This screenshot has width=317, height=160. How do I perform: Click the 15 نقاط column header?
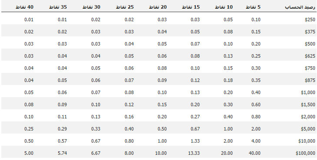(191, 7)
